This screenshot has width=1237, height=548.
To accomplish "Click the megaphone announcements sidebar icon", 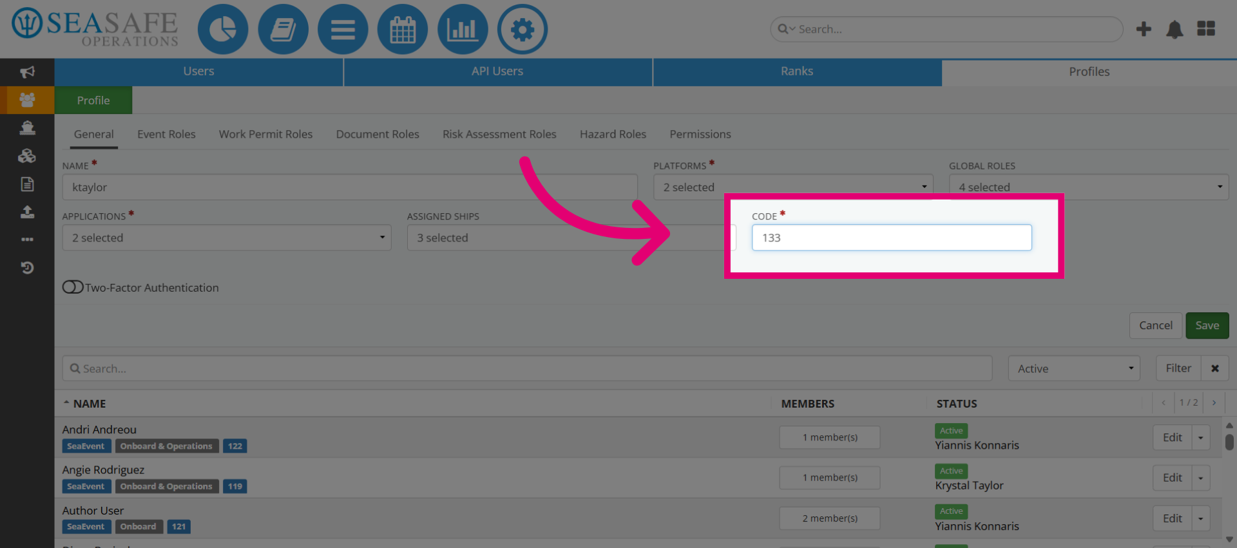I will 27,71.
